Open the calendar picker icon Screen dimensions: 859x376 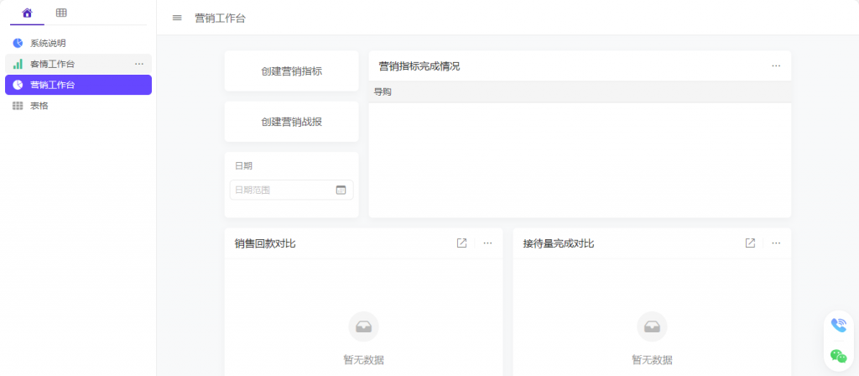click(341, 191)
